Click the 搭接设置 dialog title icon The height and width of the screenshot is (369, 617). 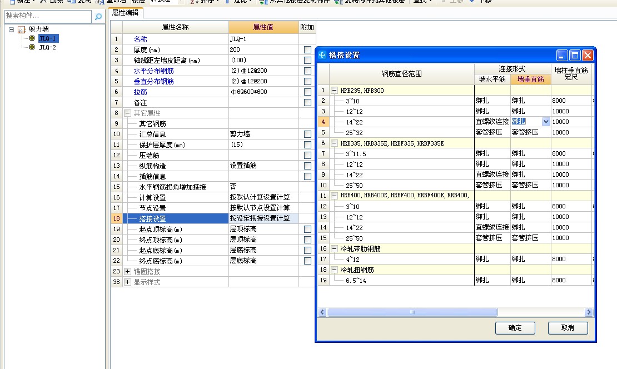[322, 55]
